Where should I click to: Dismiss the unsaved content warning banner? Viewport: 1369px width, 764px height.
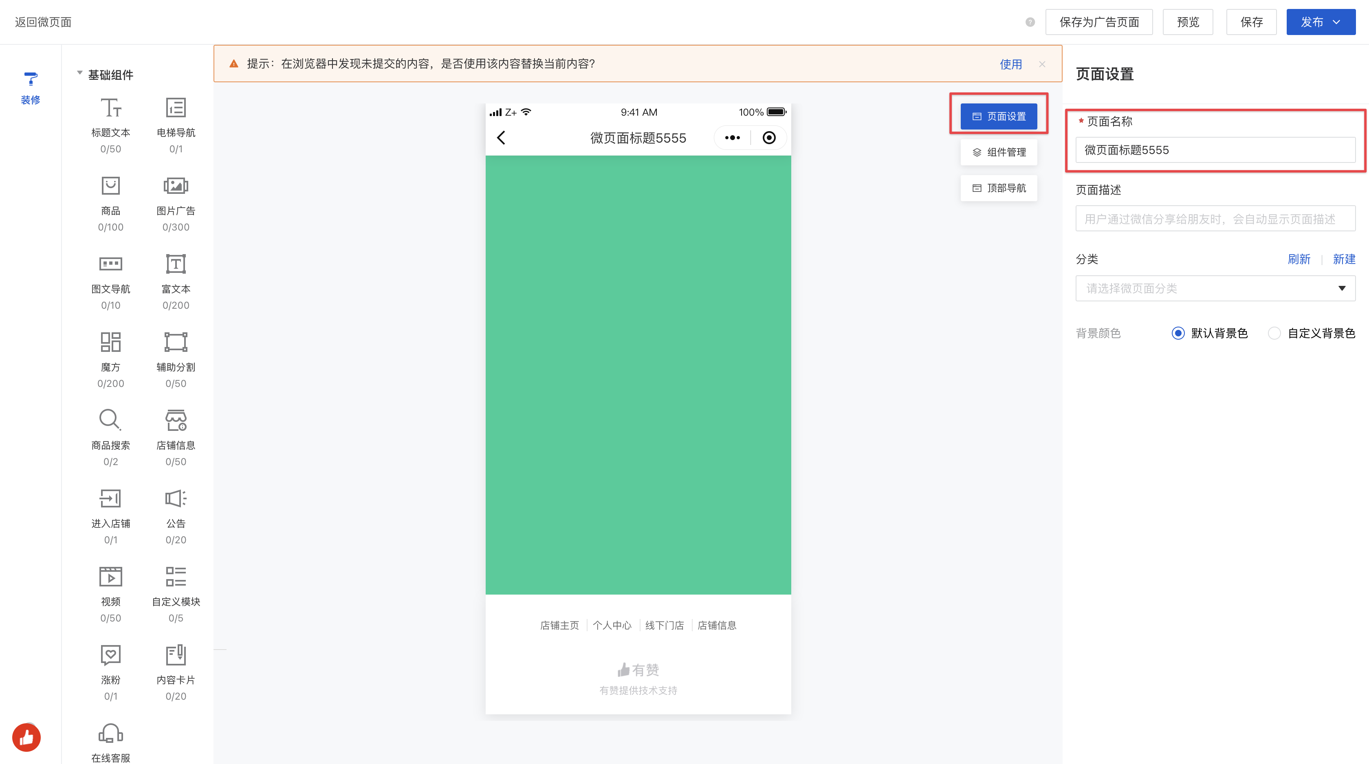pyautogui.click(x=1042, y=64)
